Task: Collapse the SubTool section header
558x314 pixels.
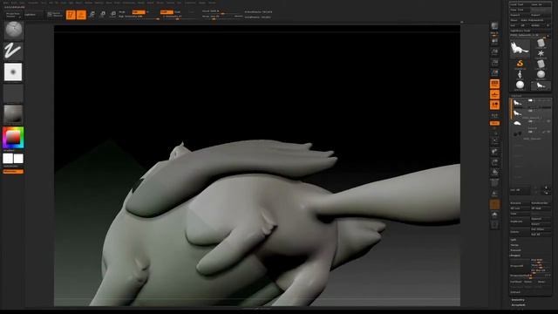Action: (516, 96)
